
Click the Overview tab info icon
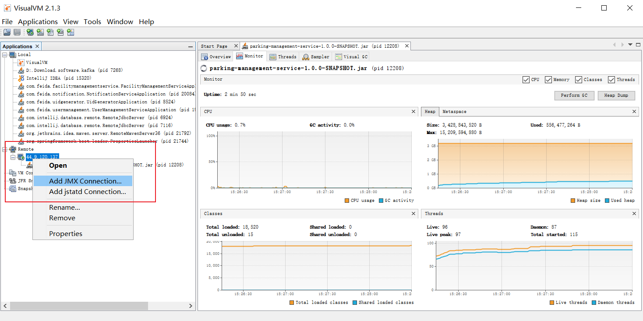(205, 57)
